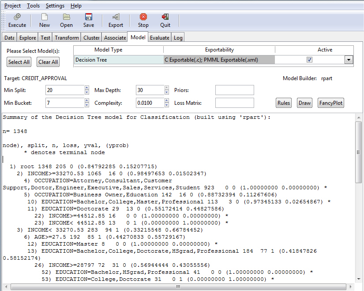
Task: Open the Project menu
Action: click(x=12, y=6)
